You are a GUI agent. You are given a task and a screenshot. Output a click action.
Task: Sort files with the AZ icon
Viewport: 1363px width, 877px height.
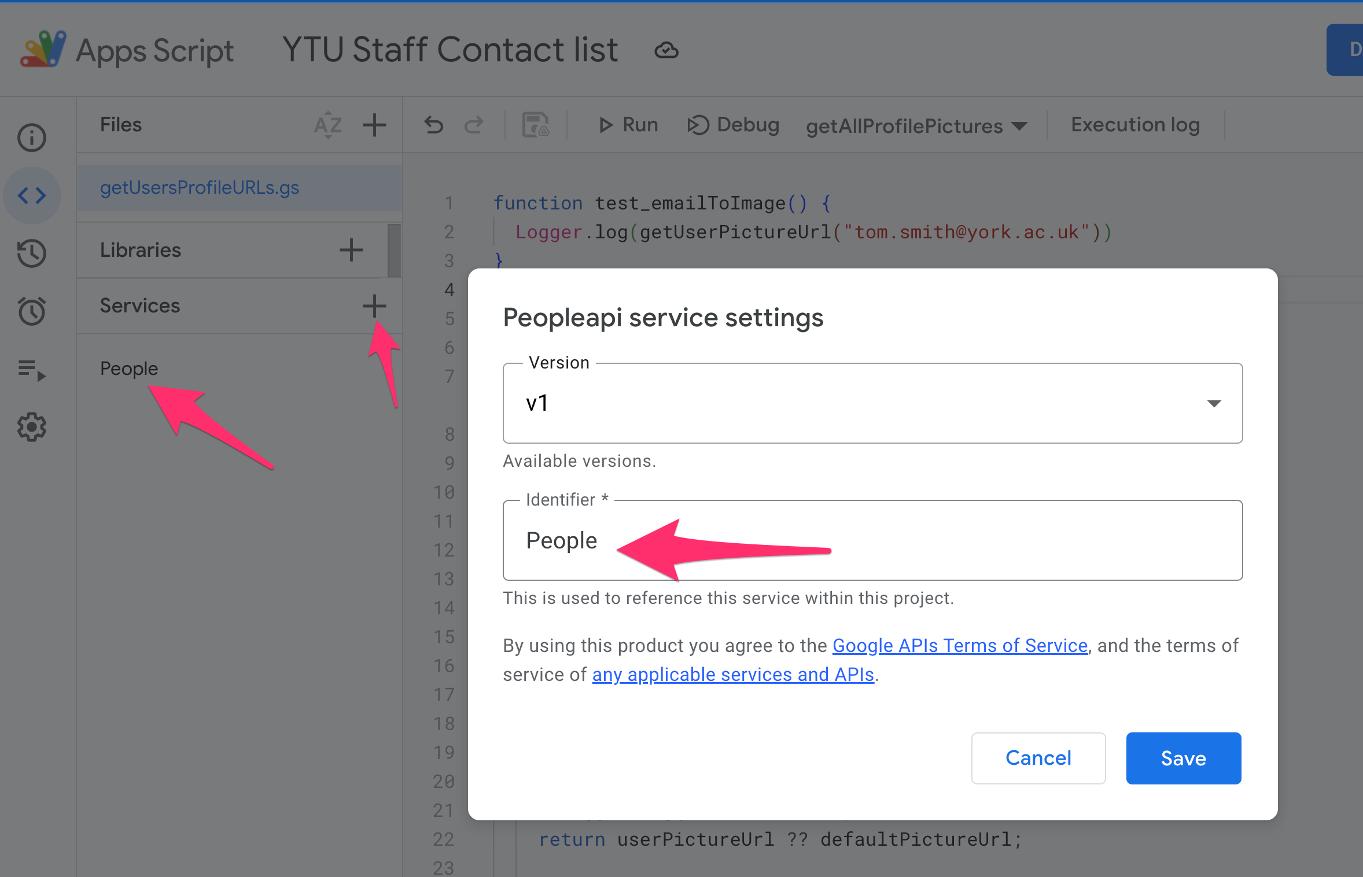pyautogui.click(x=327, y=125)
